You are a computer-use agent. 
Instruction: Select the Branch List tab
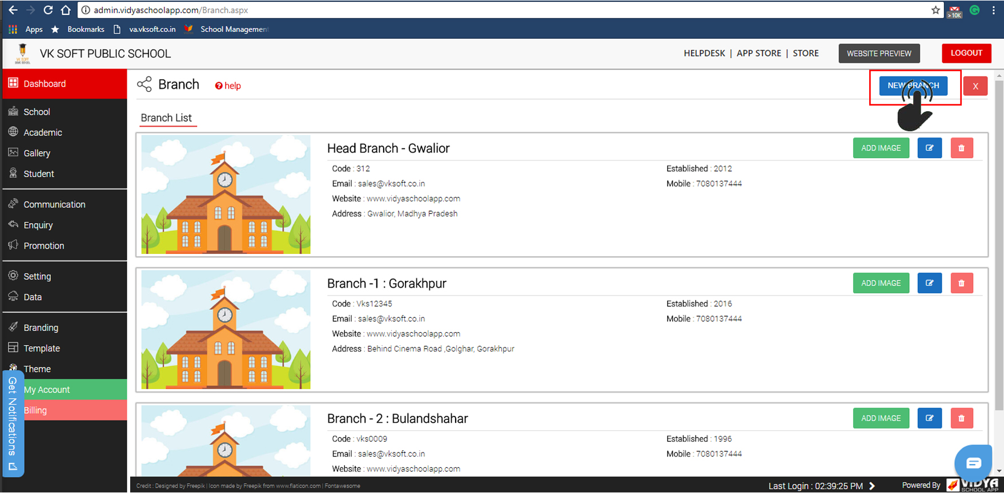[x=166, y=118]
